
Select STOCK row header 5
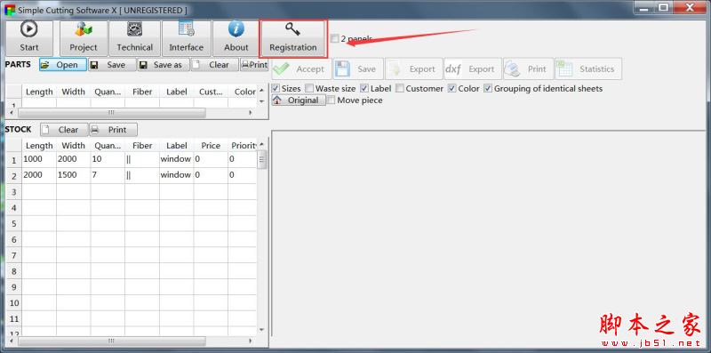[13, 223]
